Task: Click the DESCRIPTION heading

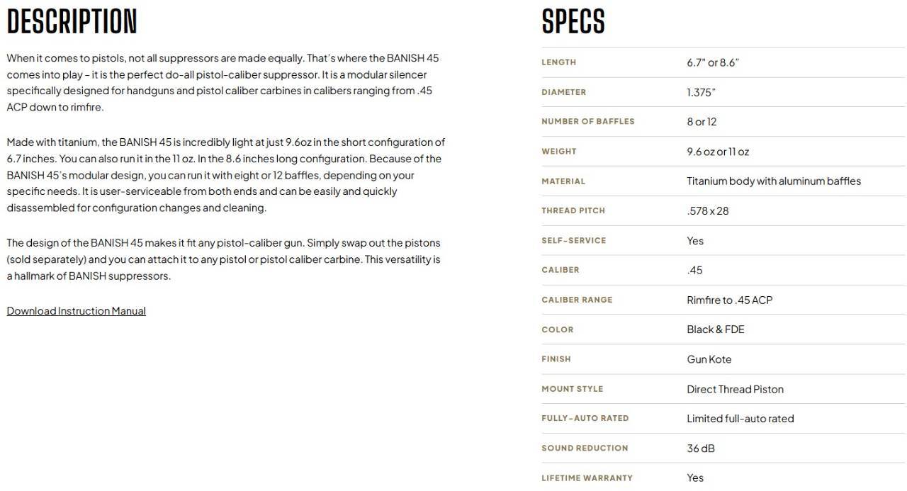Action: point(72,22)
